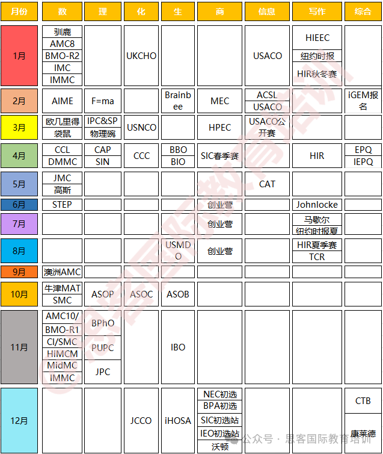Click the 月份 header cell
383x454 pixels.
point(19,11)
